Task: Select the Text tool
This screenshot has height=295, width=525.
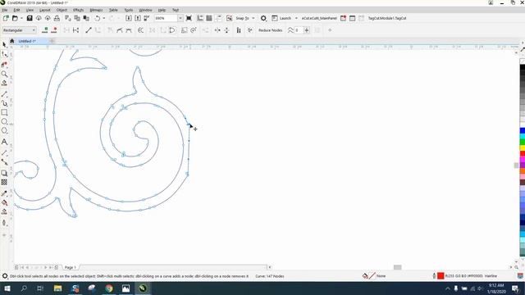Action: (x=4, y=142)
